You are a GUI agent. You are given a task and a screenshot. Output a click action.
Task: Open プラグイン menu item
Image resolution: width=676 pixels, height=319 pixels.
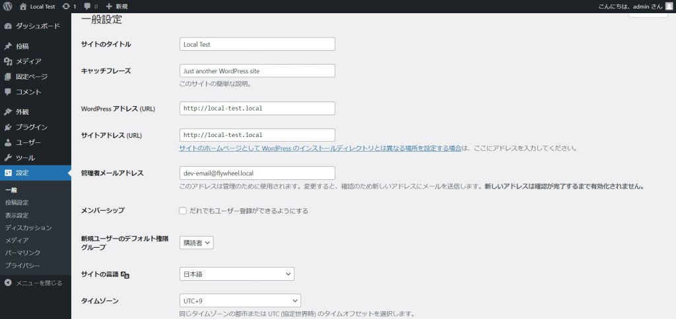(x=36, y=127)
